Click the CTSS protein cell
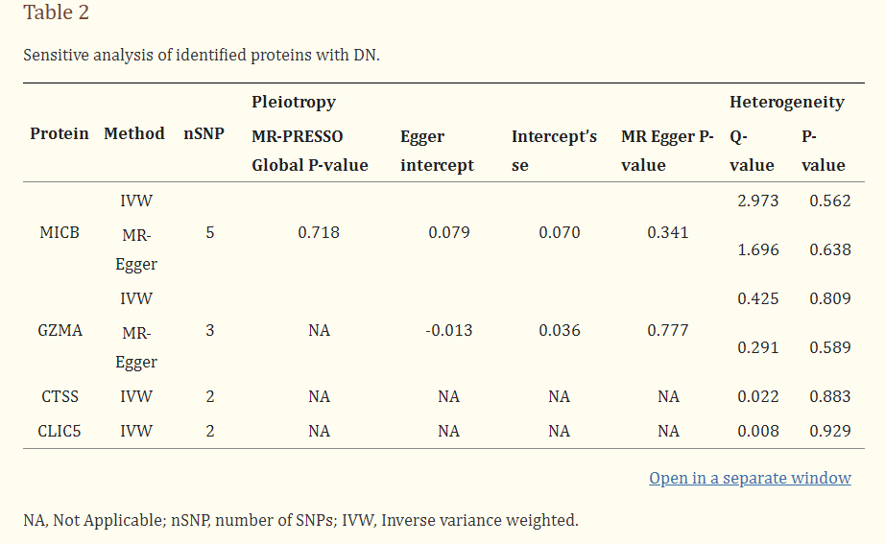This screenshot has width=885, height=544. tap(60, 396)
